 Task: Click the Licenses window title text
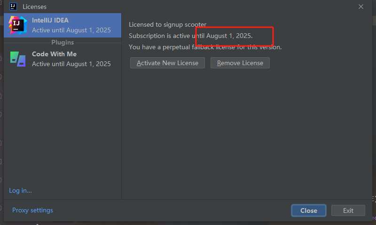(x=34, y=7)
